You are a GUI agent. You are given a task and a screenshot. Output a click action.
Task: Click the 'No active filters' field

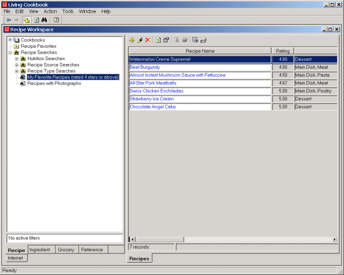pyautogui.click(x=65, y=238)
